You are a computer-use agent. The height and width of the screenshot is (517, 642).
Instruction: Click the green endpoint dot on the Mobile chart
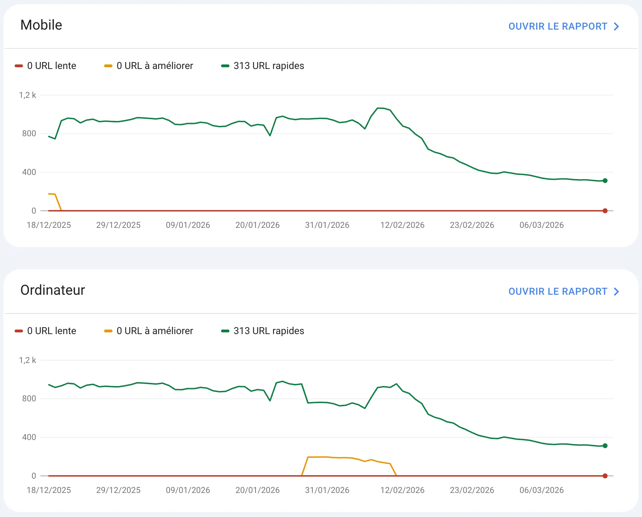click(605, 180)
